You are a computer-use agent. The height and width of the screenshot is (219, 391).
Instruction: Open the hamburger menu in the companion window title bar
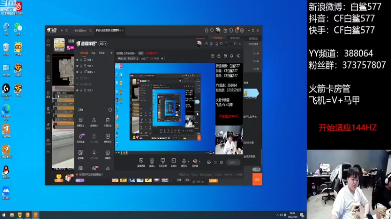click(226, 44)
